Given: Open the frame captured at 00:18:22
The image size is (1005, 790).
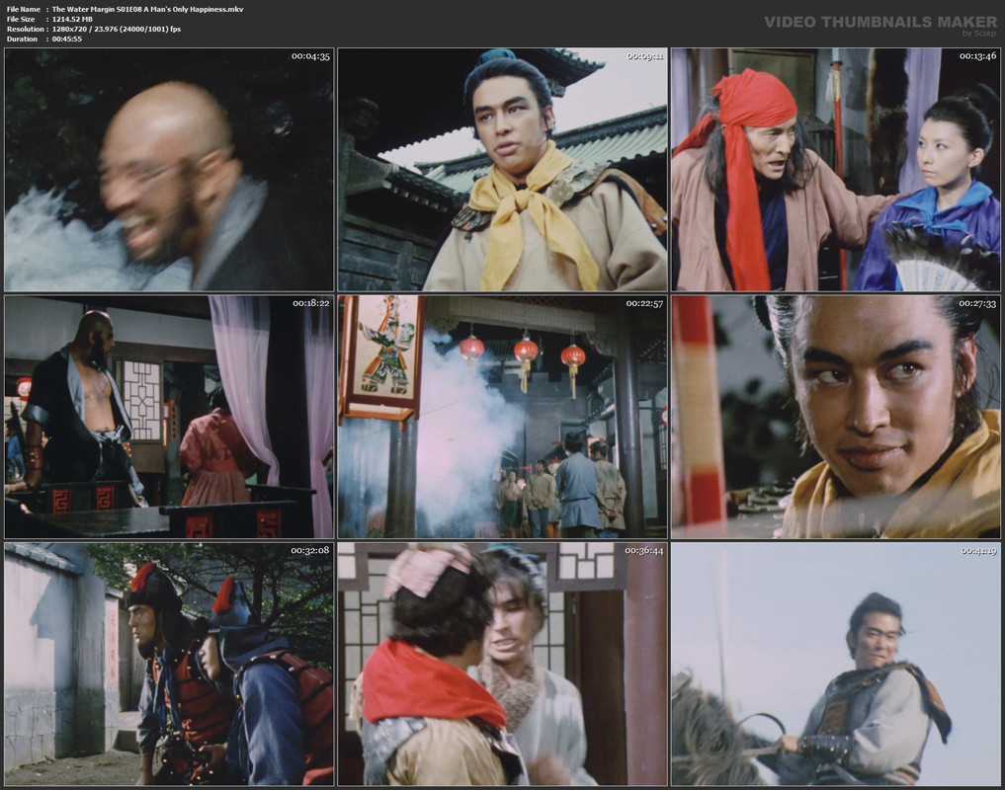Looking at the screenshot, I should (169, 417).
